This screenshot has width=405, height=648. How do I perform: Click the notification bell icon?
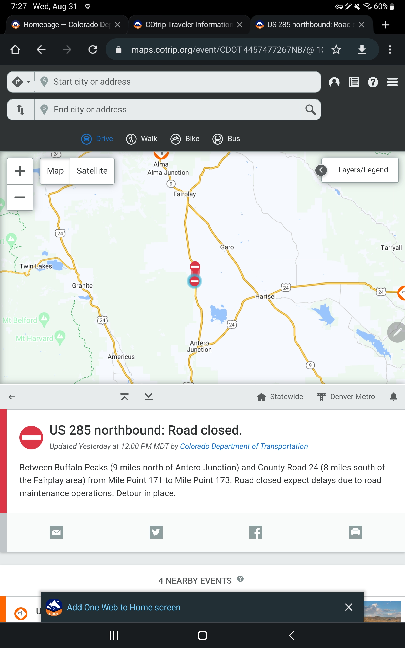(x=393, y=397)
